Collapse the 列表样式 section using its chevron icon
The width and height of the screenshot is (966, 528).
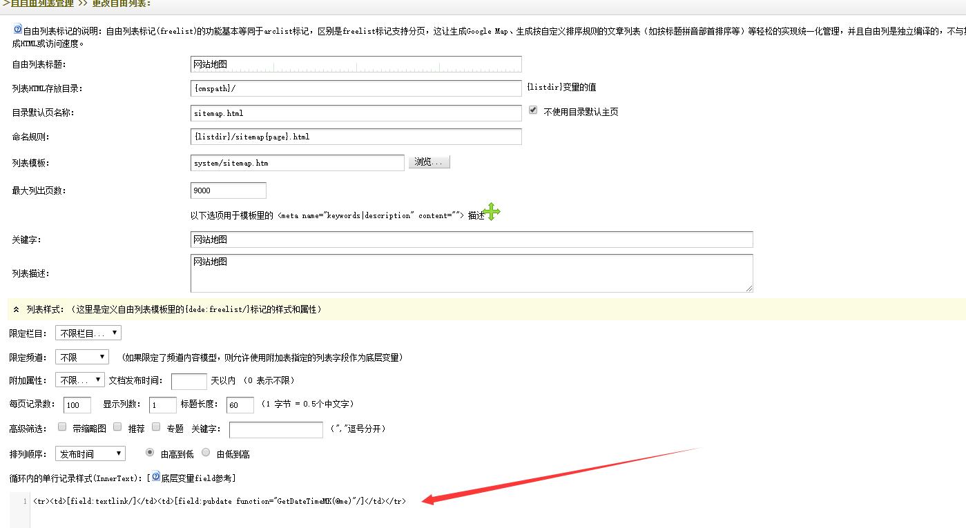point(16,310)
